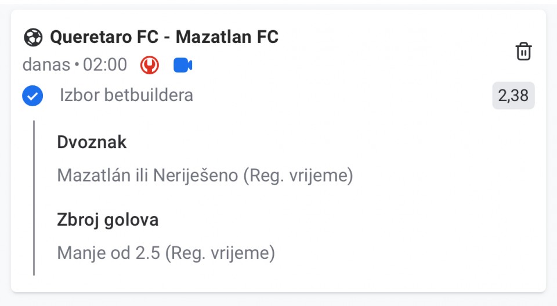Open the Mazatlan FC team name
Viewport: 557px width, 306px height.
click(227, 38)
